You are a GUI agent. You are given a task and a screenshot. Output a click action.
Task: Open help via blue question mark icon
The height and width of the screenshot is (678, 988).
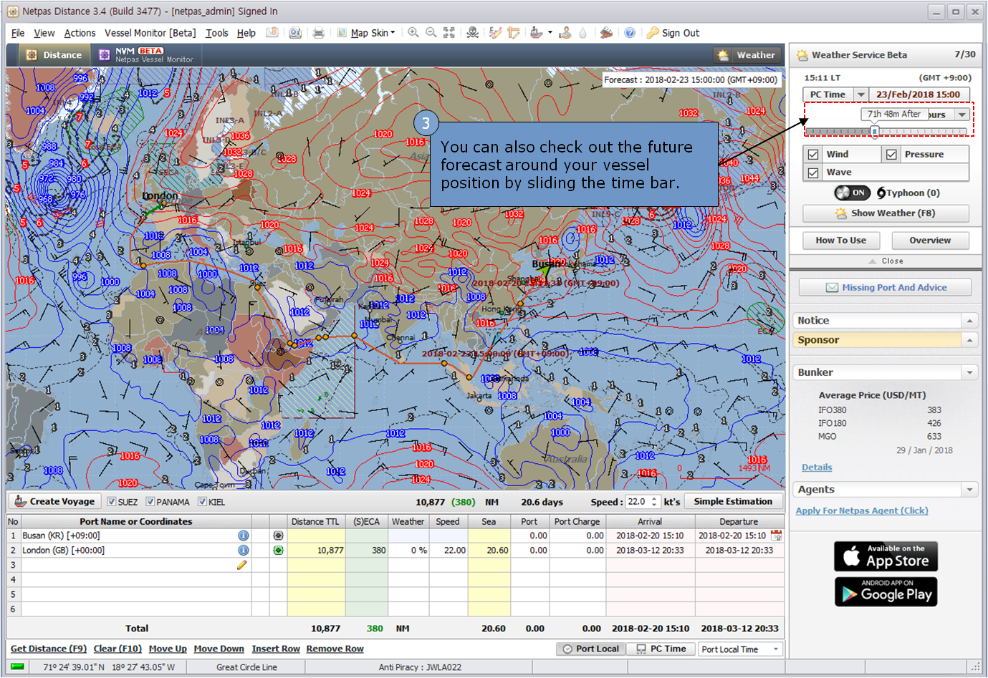[630, 33]
